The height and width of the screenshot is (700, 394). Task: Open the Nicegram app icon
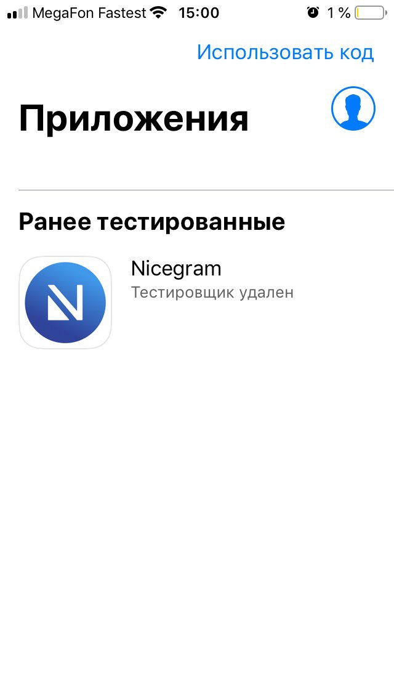click(x=65, y=302)
